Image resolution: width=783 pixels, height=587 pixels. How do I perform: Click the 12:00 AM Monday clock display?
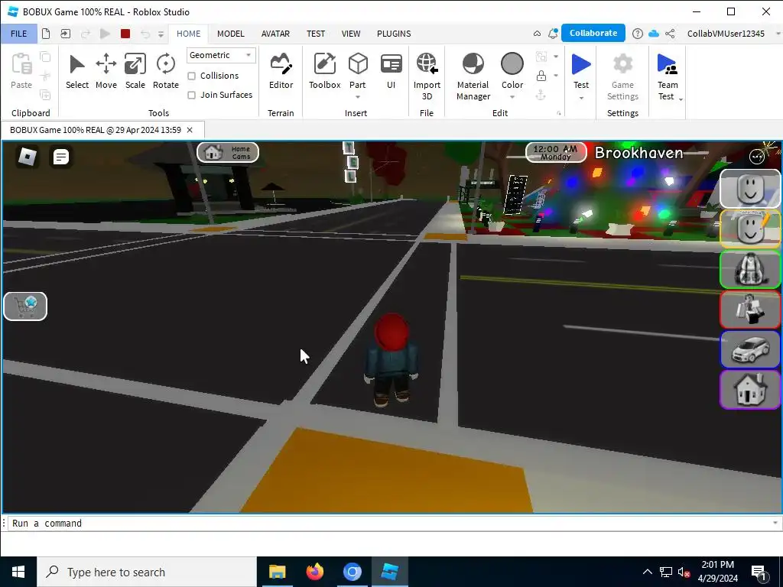coord(556,152)
